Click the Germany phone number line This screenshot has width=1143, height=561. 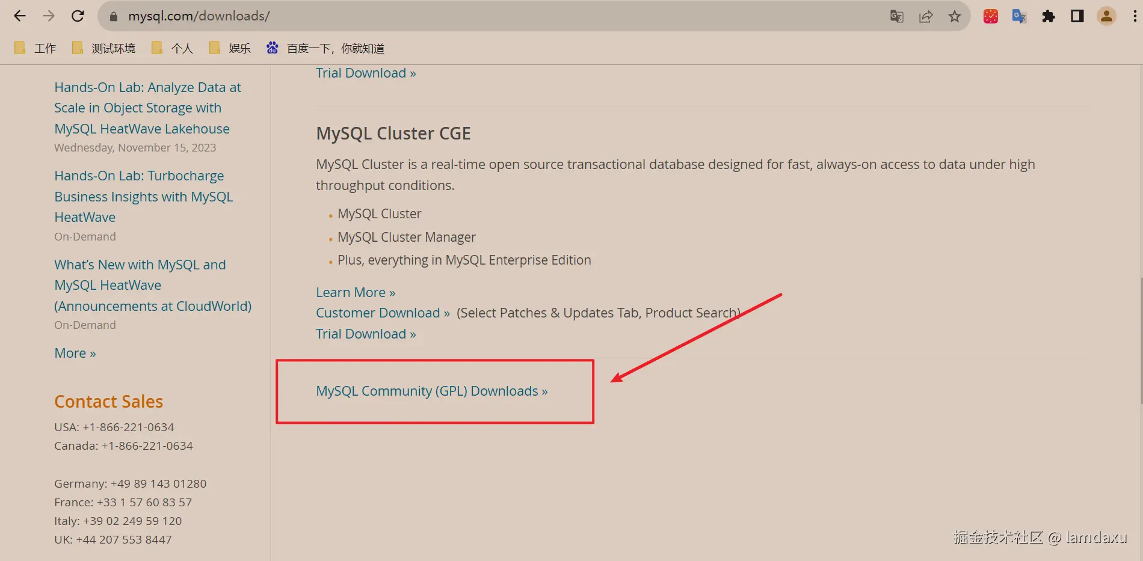click(x=131, y=483)
